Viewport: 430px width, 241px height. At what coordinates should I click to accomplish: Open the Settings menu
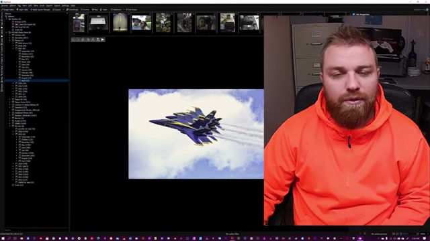pyautogui.click(x=65, y=5)
